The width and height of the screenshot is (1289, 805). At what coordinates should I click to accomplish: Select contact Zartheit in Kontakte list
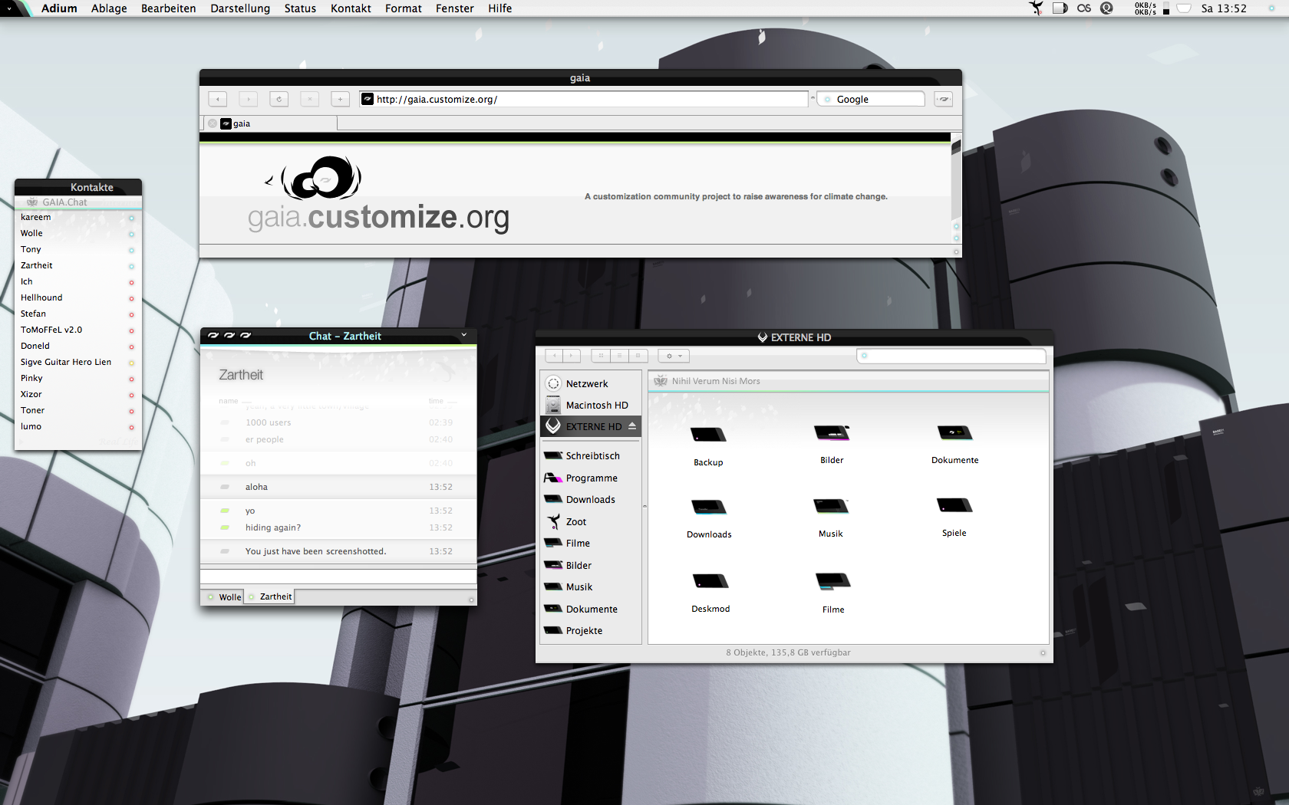[x=77, y=265]
